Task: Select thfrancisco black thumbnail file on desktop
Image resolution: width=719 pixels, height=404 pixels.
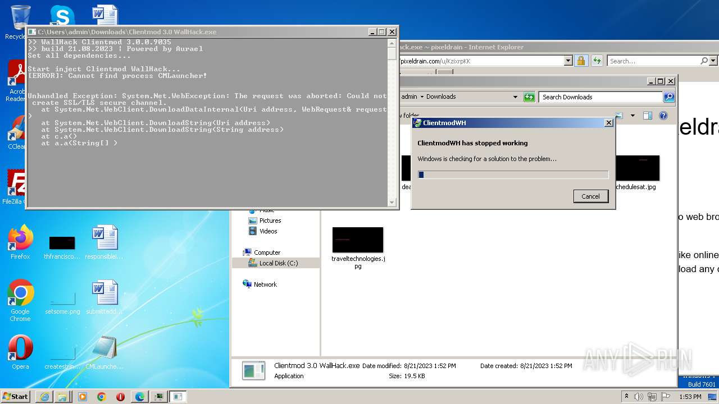Action: coord(62,247)
